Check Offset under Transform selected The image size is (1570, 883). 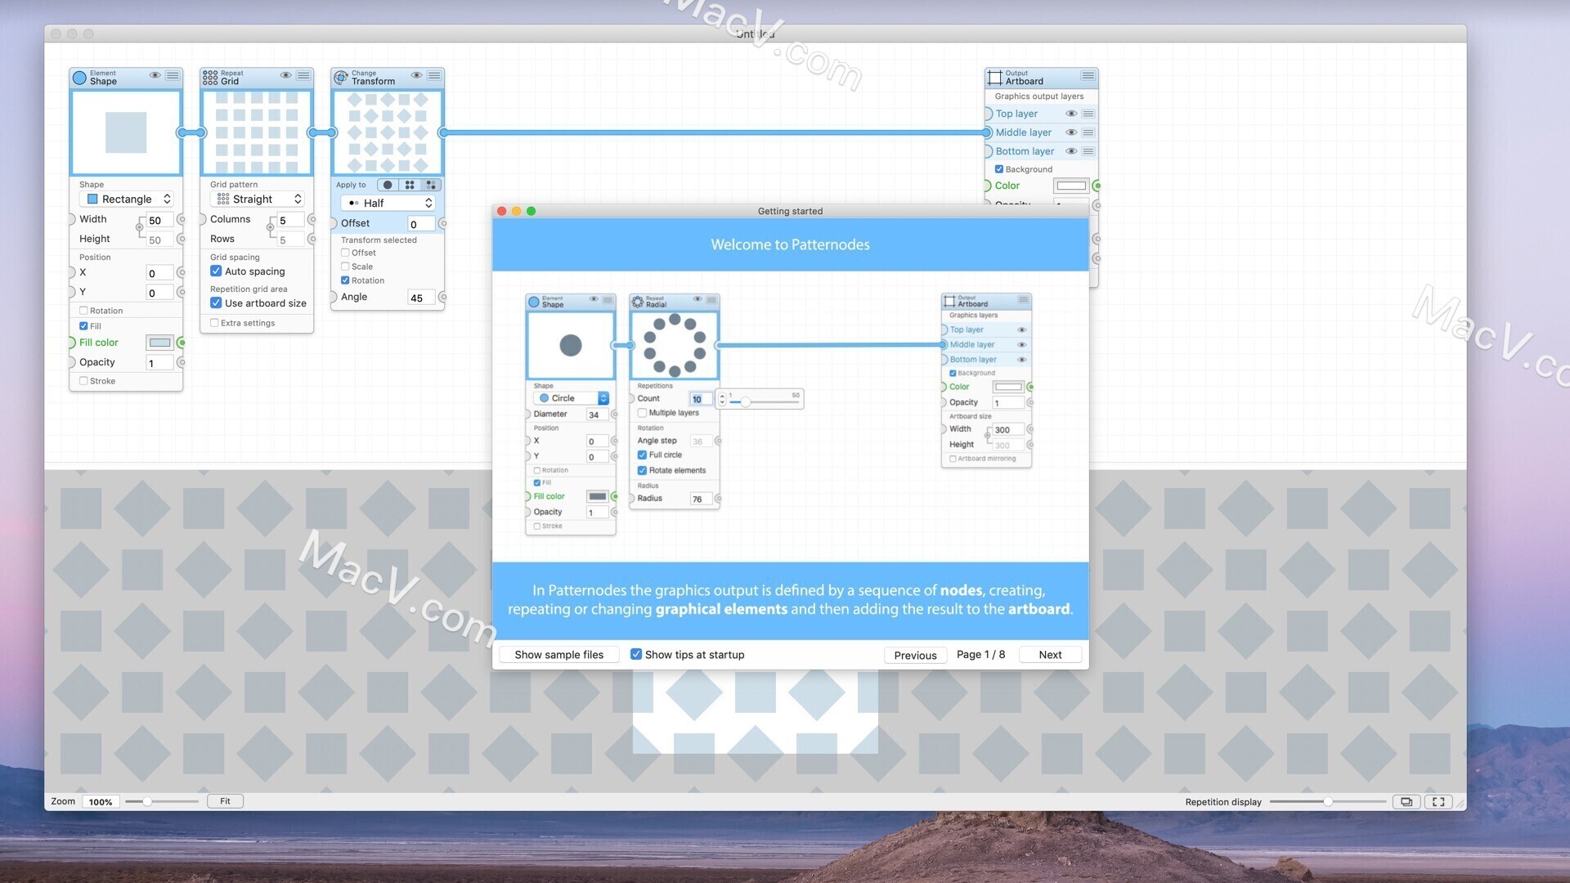(x=345, y=253)
